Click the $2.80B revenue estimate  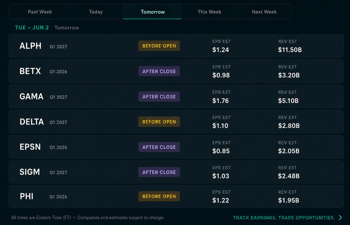click(289, 126)
